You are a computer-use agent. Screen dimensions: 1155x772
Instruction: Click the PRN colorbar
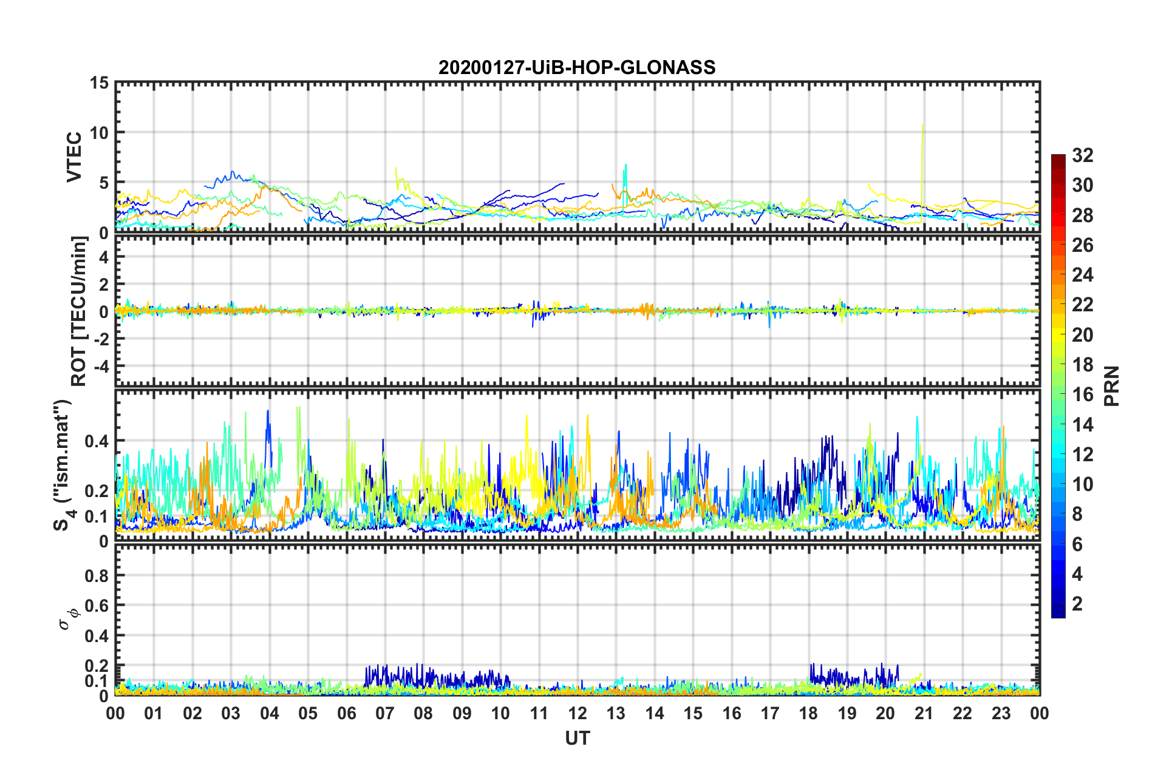point(1058,386)
